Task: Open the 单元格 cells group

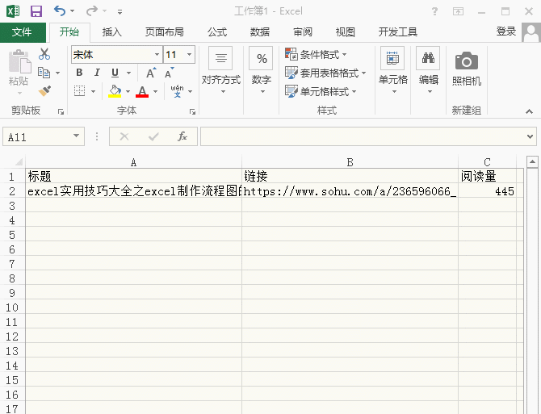Action: pos(393,71)
